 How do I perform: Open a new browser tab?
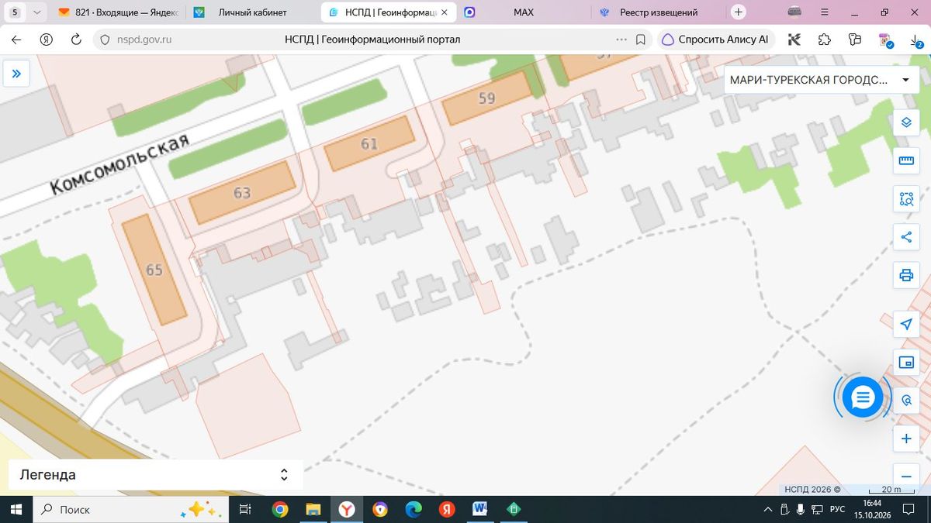coord(739,12)
